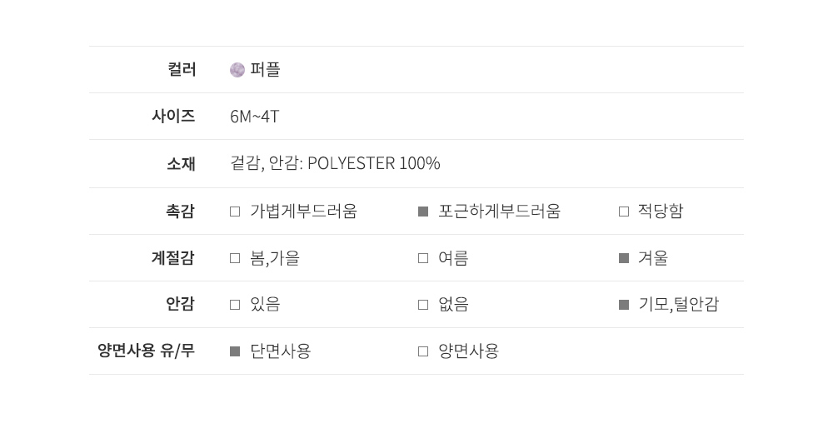Toggle the 포근하게부드러움 checkbox
This screenshot has height=443, width=833.
click(x=423, y=212)
